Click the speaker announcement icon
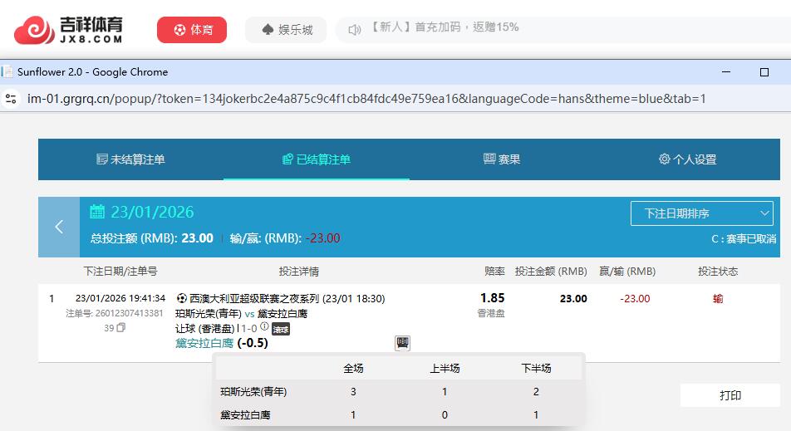Screen dimensions: 791x431 [x=355, y=30]
